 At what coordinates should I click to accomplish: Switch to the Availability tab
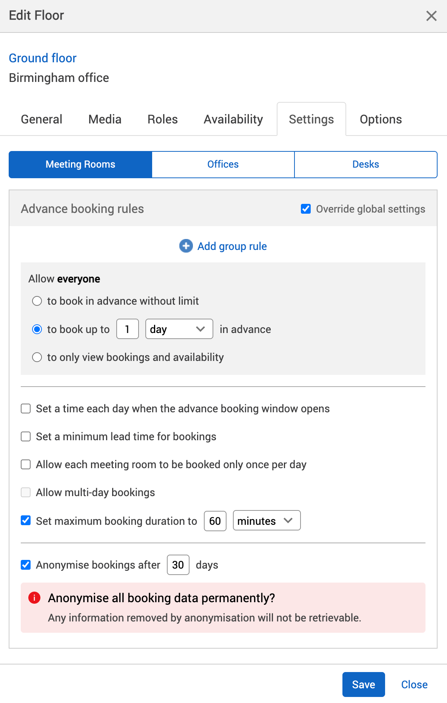[233, 119]
